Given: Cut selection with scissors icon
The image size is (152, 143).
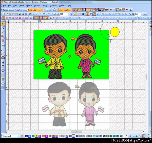Looking at the screenshot, I should click(33, 14).
